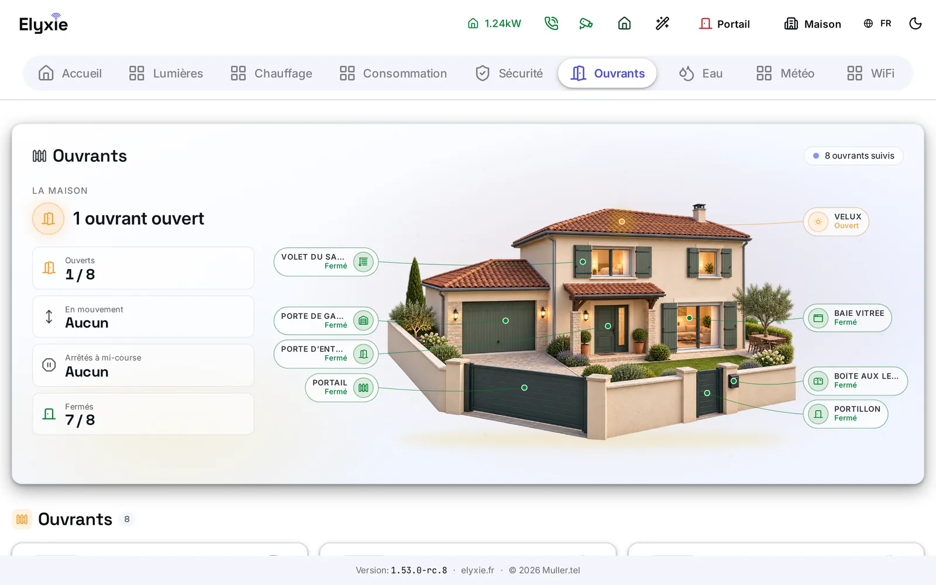Select the Velux open status label
The height and width of the screenshot is (585, 936).
tap(846, 226)
